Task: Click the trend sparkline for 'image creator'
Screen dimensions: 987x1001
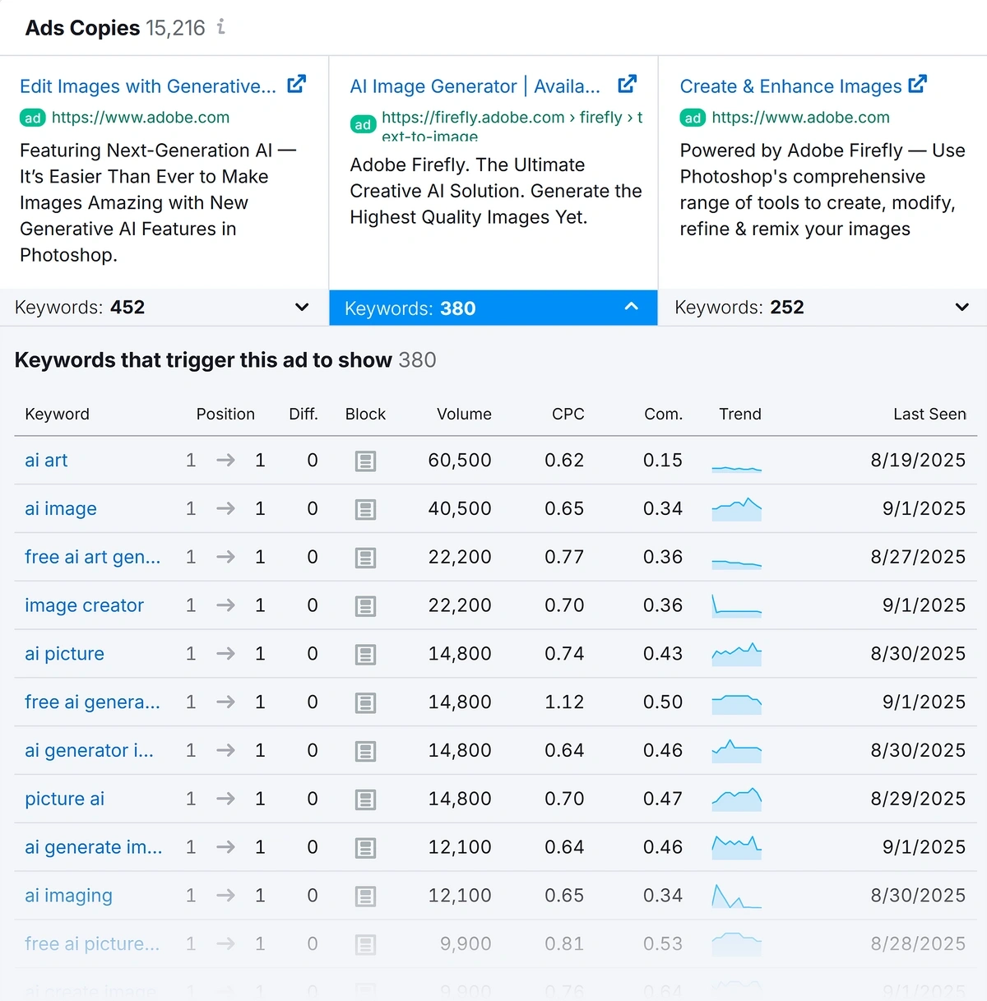Action: click(x=737, y=606)
